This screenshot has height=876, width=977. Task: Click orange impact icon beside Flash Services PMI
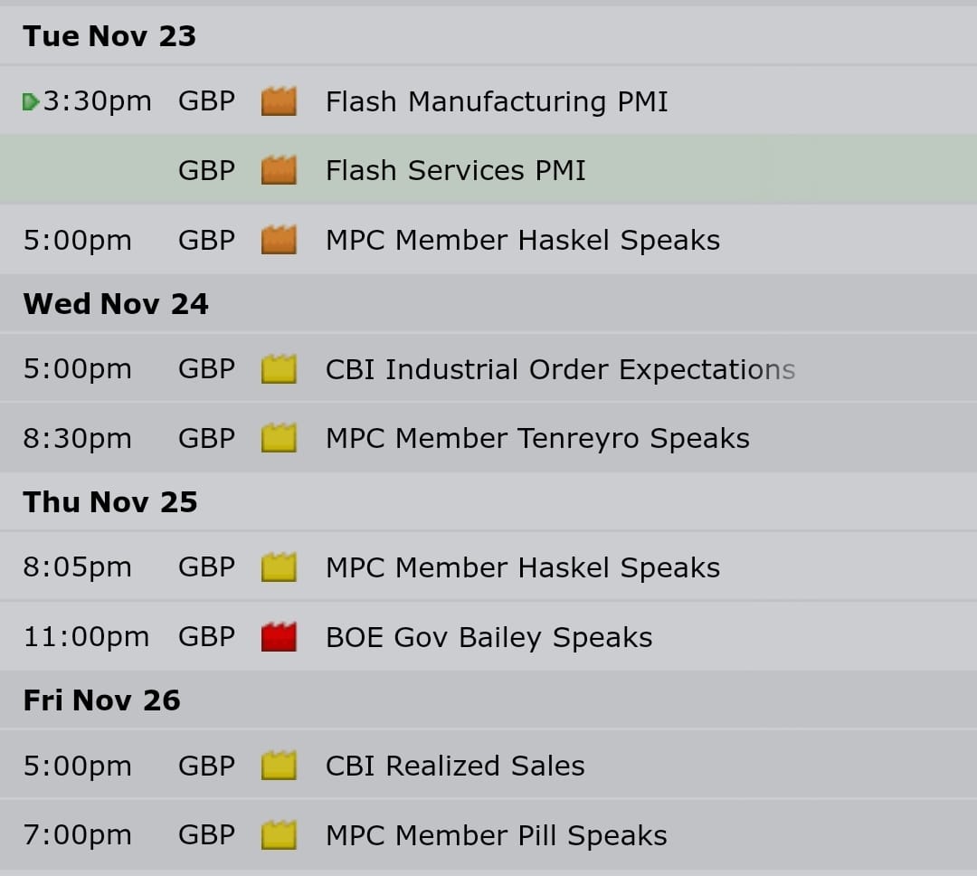[x=279, y=170]
